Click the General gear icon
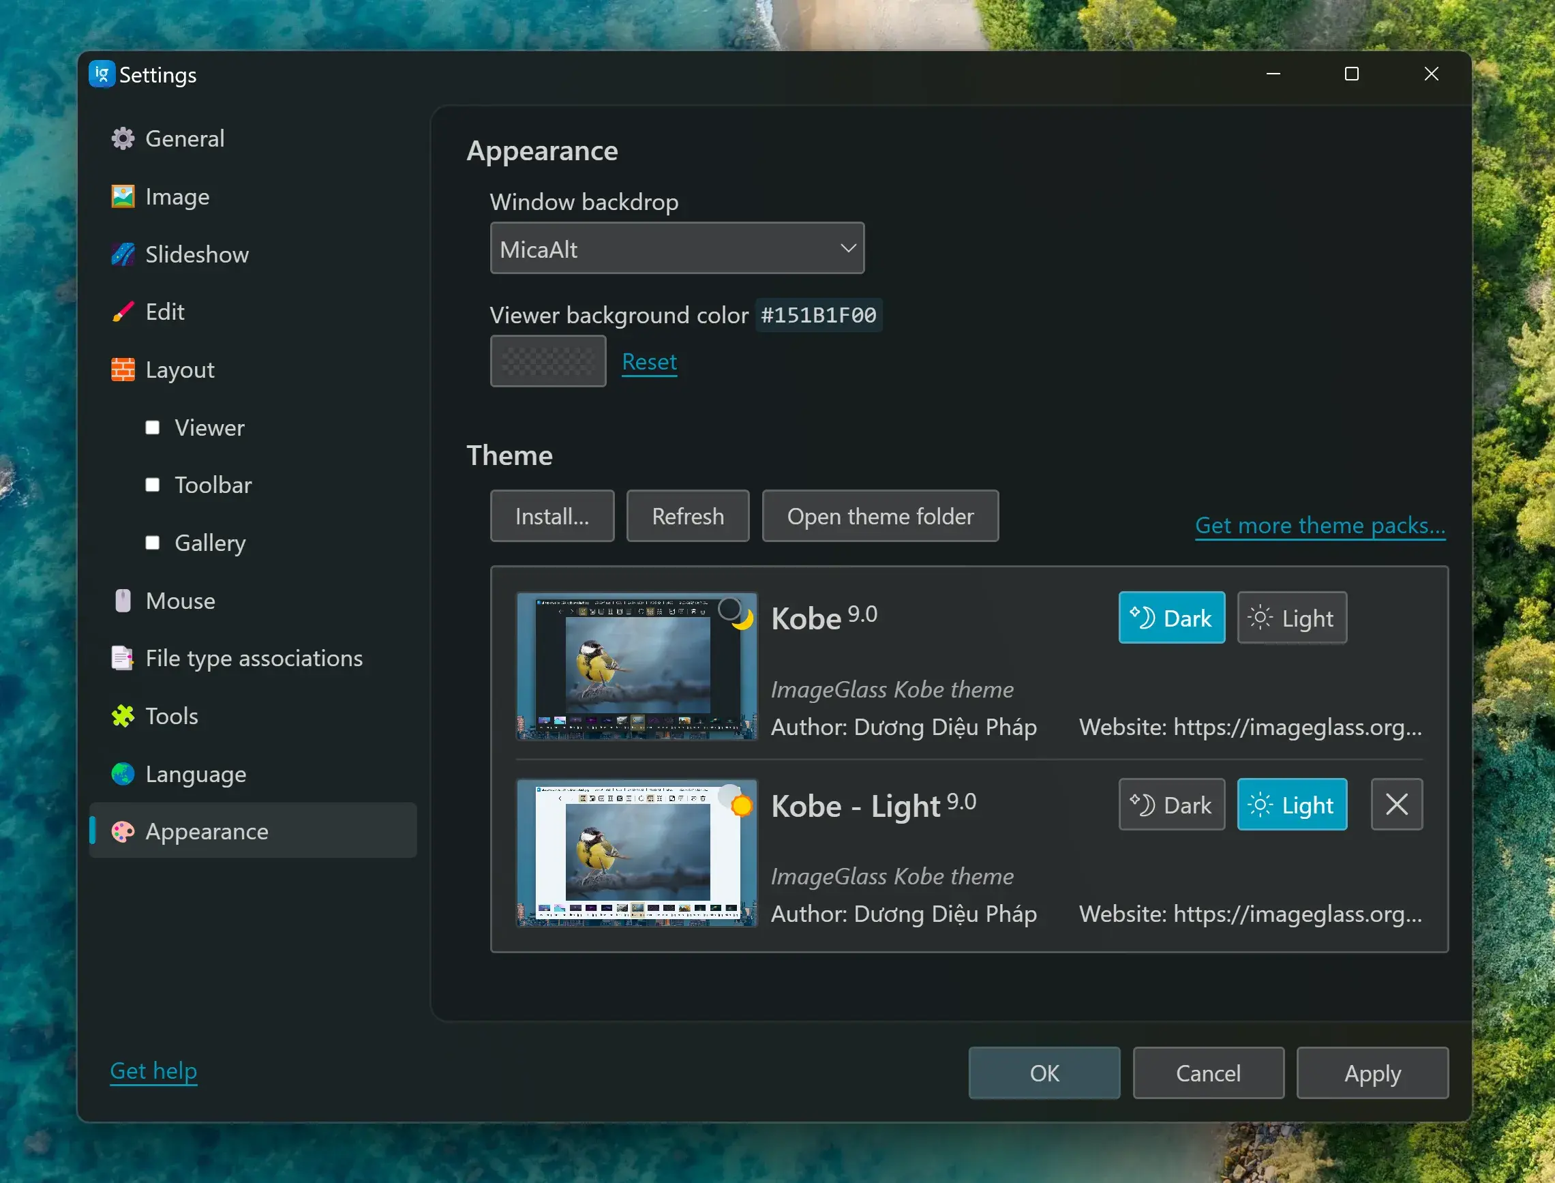 click(123, 138)
